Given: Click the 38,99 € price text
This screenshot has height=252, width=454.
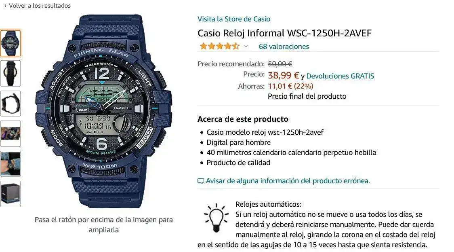Looking at the screenshot, I should click(283, 75).
